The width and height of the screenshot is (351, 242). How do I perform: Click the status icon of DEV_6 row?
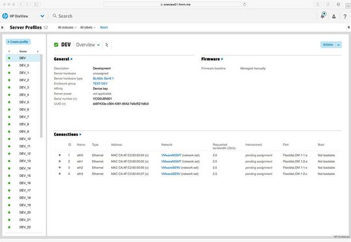(x=9, y=109)
